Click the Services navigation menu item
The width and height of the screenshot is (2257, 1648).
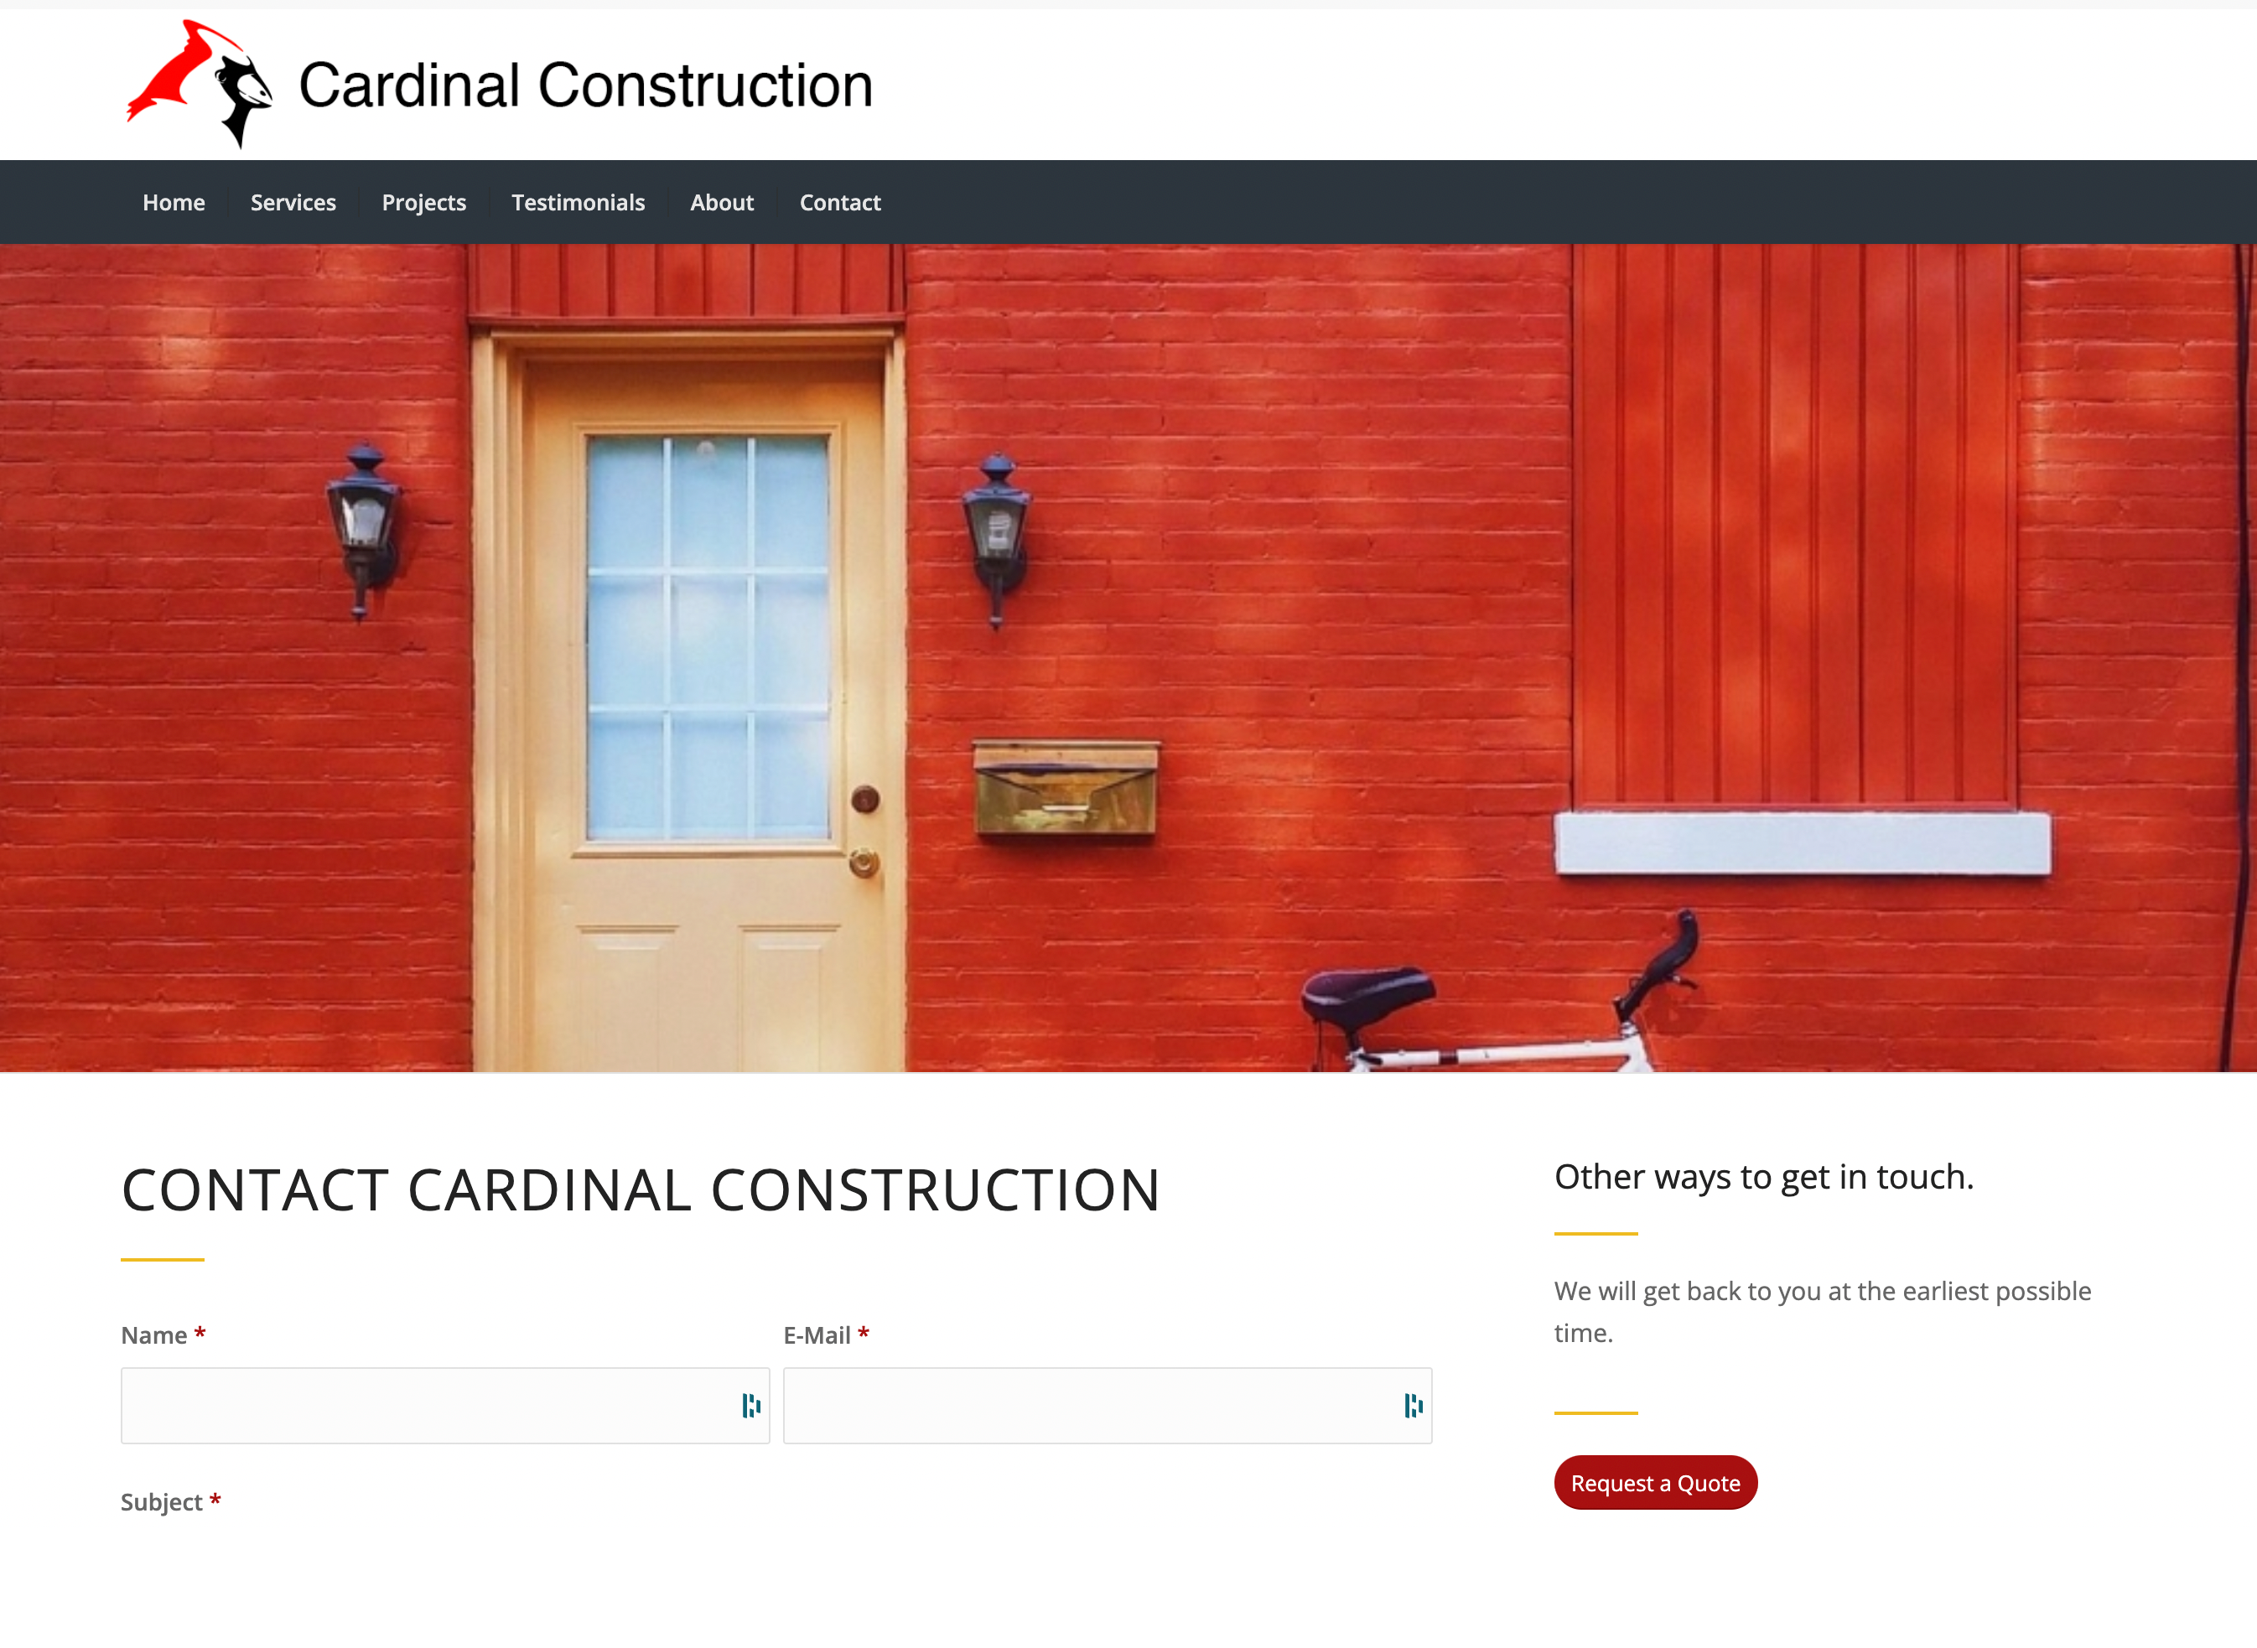coord(293,200)
